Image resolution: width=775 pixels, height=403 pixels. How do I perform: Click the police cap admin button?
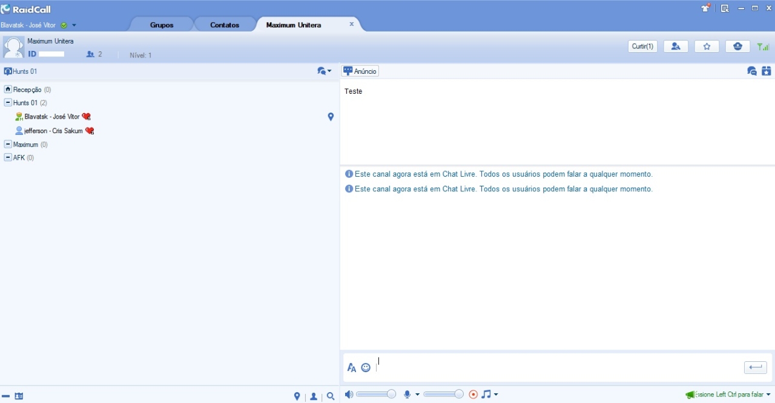(737, 47)
